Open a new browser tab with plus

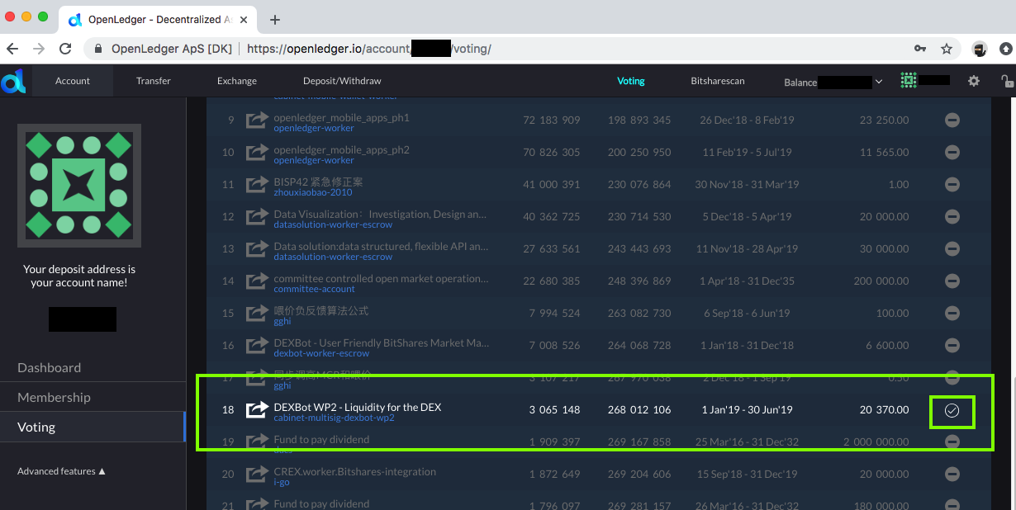tap(275, 20)
